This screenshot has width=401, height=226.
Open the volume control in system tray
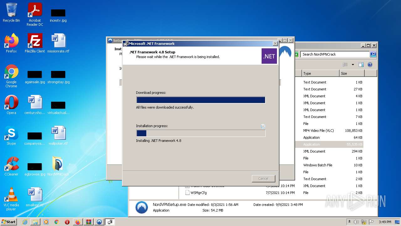pos(356,222)
